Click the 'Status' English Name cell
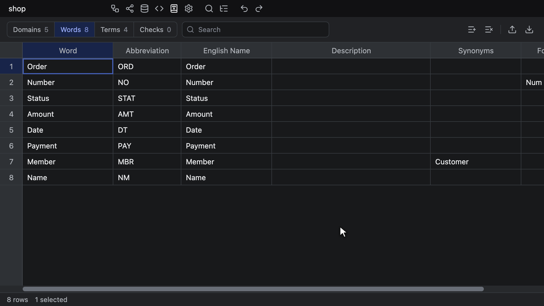This screenshot has width=544, height=306. (x=226, y=98)
